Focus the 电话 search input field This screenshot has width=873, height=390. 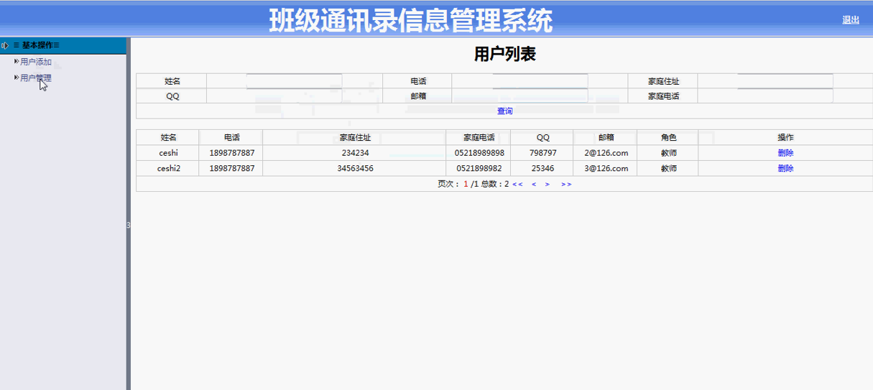click(x=540, y=81)
